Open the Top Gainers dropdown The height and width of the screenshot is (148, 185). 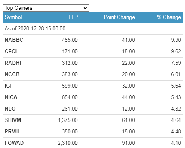pos(46,8)
